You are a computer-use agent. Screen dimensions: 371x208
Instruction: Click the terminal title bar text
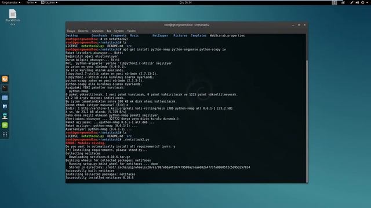point(187,25)
